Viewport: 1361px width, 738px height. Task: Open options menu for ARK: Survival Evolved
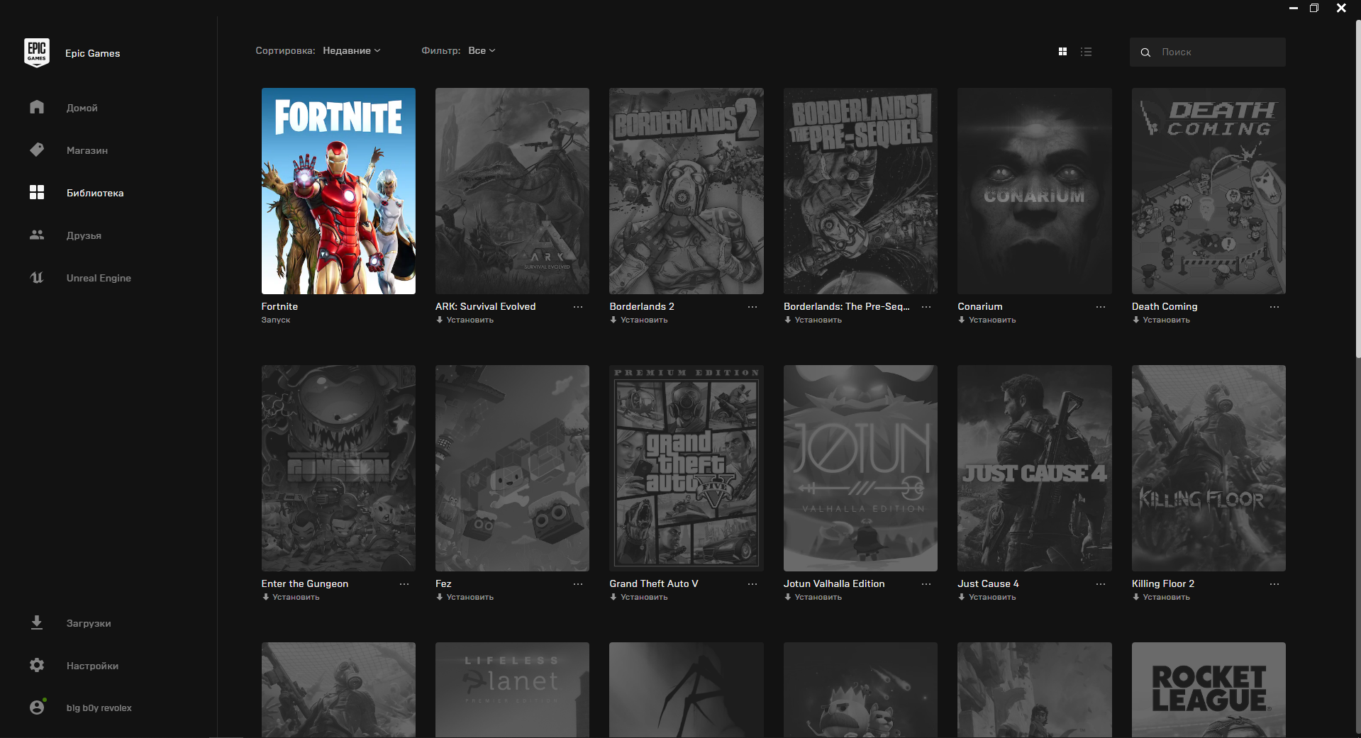[x=578, y=307]
